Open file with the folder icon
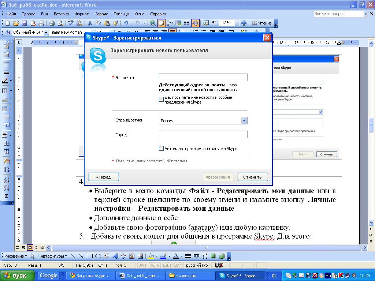The width and height of the screenshot is (375, 281). pos(16,23)
